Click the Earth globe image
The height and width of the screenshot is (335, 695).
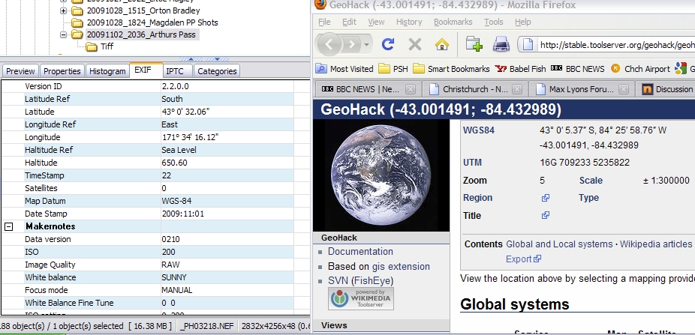tap(381, 175)
